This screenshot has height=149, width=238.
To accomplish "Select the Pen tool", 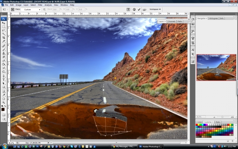I will pos(4,76).
